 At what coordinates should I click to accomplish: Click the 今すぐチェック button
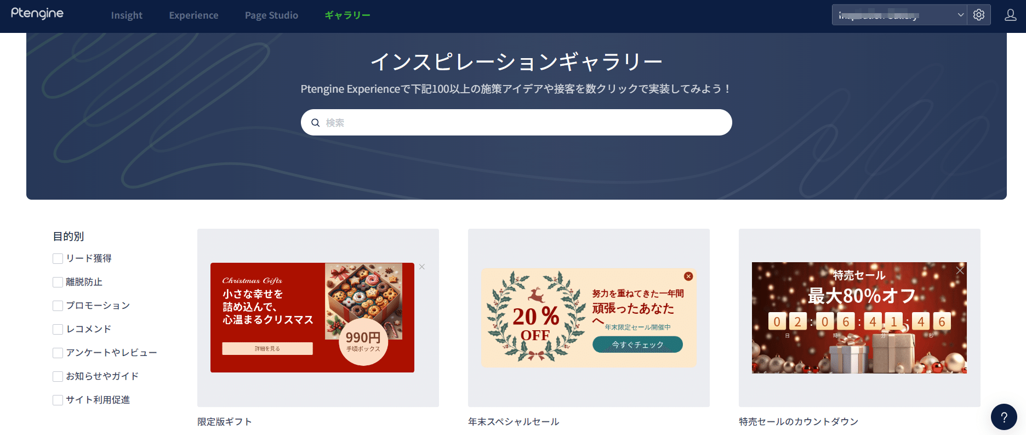coord(637,344)
